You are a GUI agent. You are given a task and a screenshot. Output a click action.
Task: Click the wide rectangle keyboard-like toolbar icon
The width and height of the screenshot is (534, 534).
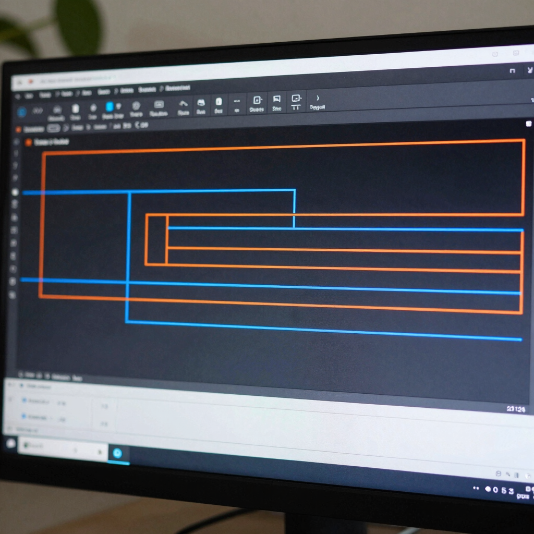(x=159, y=104)
